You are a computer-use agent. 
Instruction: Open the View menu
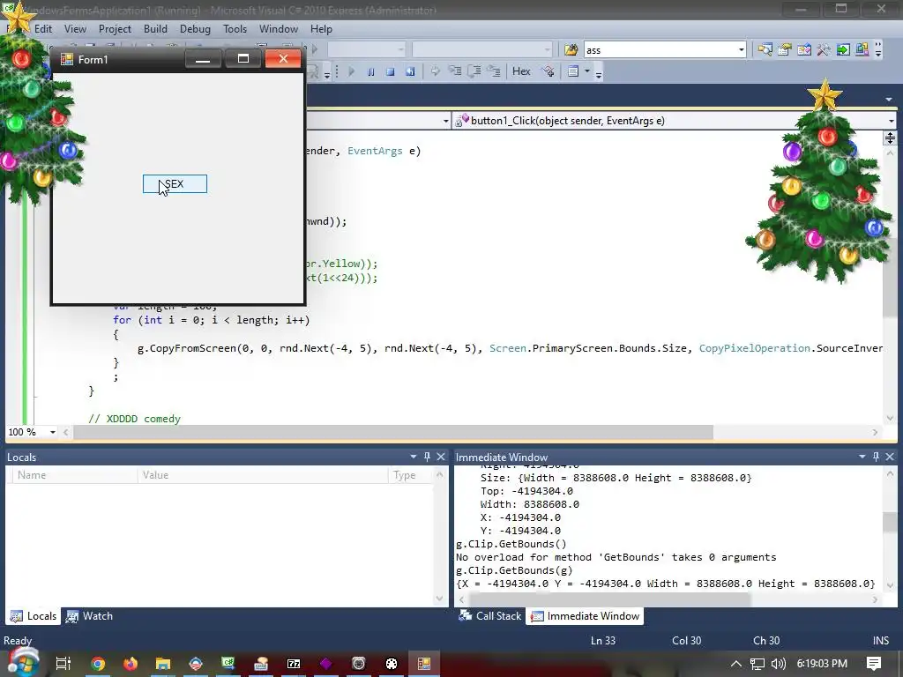[x=75, y=29]
